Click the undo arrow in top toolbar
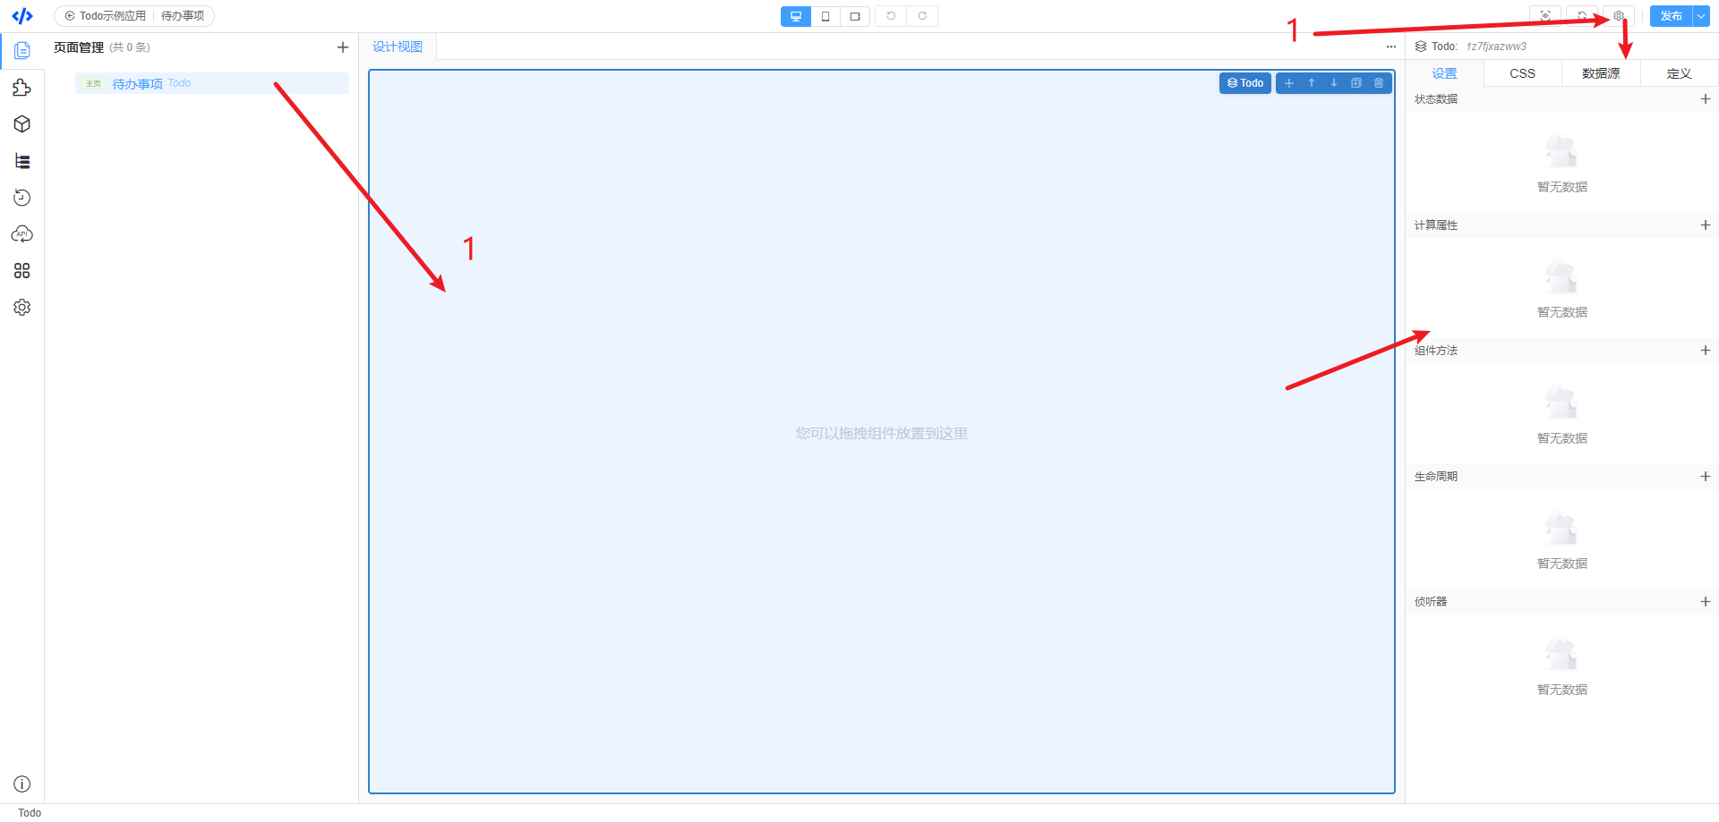1719x822 pixels. 890,16
